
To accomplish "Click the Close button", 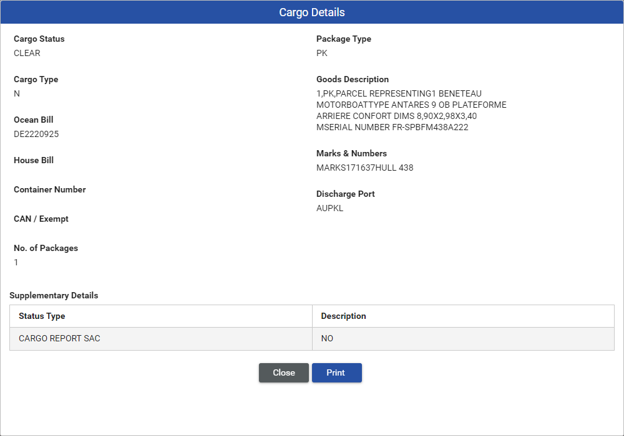I will [283, 372].
